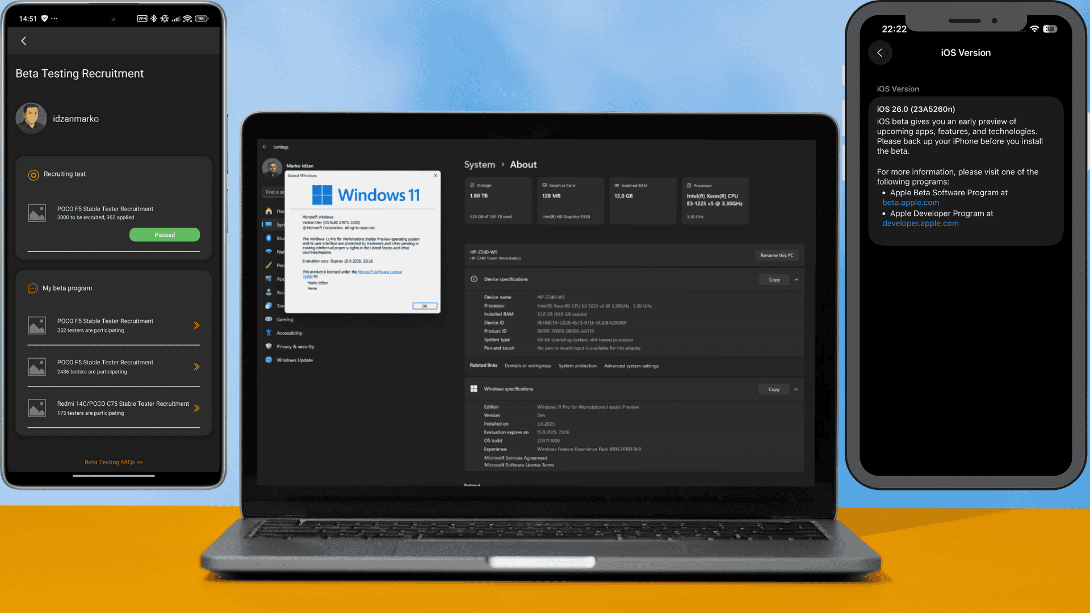Open the Time & language icon in Settings
Image resolution: width=1090 pixels, height=613 pixels.
click(269, 306)
